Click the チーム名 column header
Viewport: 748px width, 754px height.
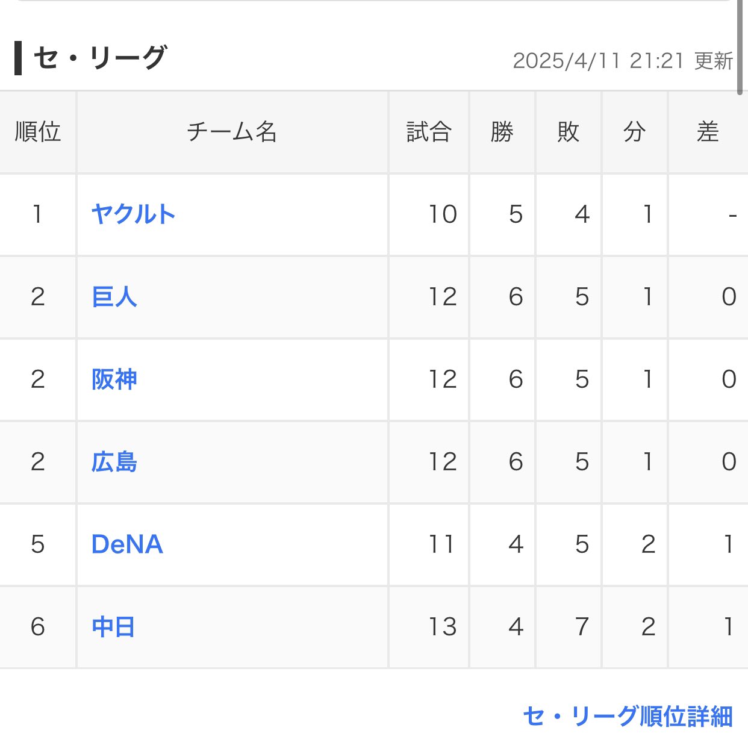point(232,132)
